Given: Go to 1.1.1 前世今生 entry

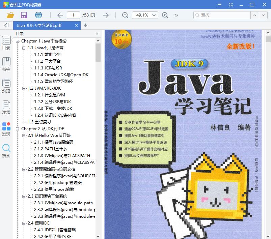Looking at the screenshot, I should 47,55.
